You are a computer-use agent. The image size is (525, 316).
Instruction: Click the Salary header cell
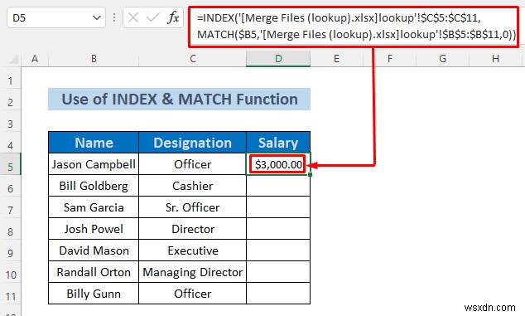tap(278, 143)
